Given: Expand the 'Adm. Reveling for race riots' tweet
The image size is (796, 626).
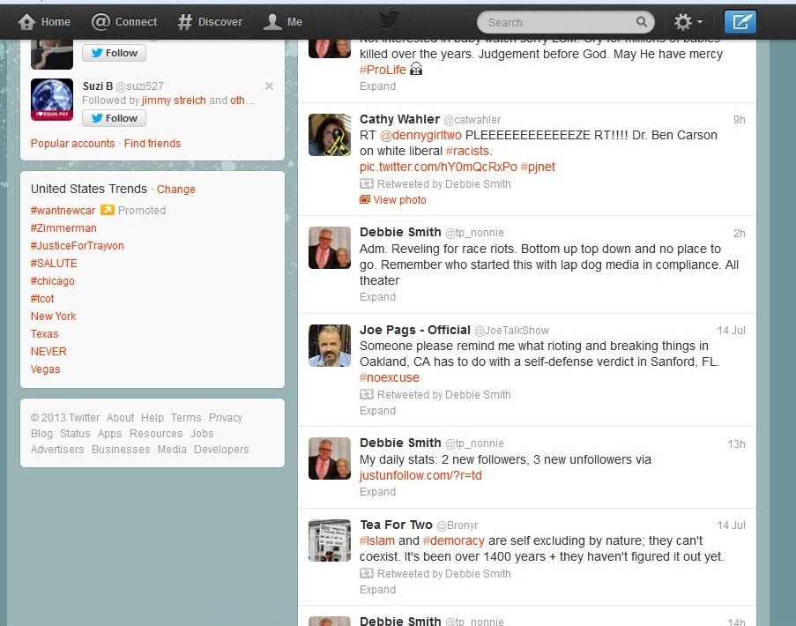Looking at the screenshot, I should click(377, 297).
